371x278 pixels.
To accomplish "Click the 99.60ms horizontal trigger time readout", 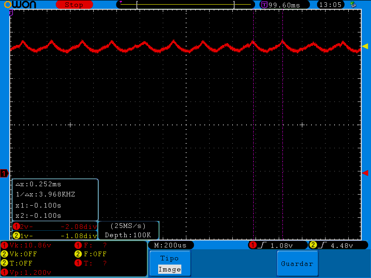I will coord(284,5).
